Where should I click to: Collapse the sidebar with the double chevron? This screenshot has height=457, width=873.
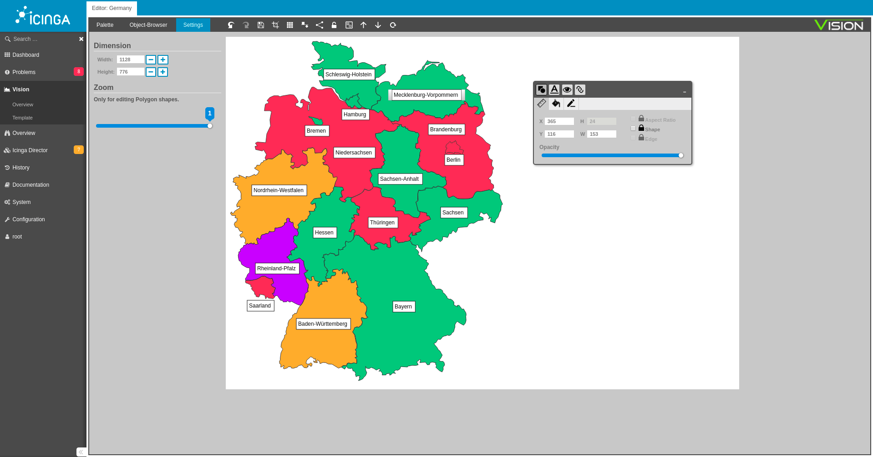pos(81,452)
